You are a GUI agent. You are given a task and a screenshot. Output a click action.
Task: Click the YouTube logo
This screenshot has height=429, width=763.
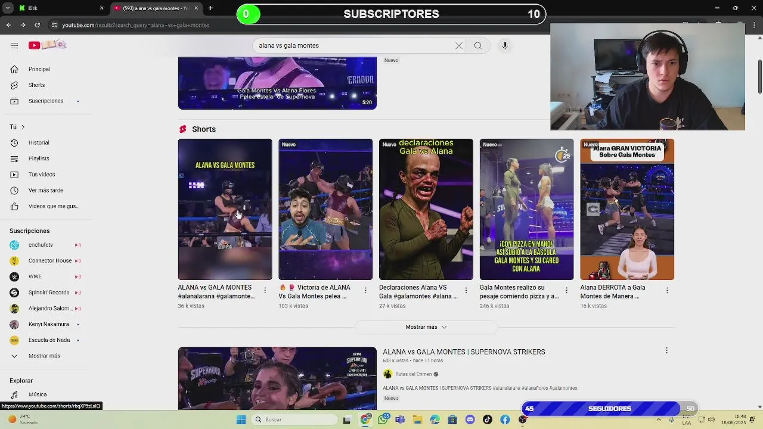coord(47,45)
